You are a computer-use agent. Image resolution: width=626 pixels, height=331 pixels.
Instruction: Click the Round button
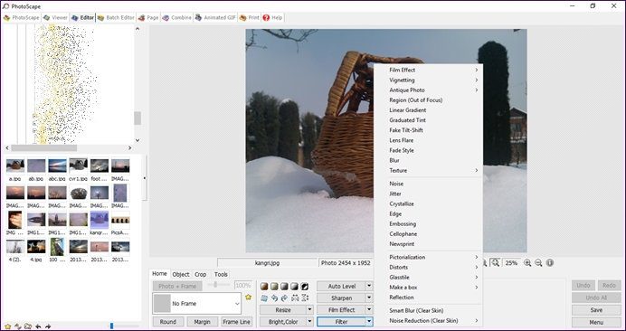tap(168, 321)
